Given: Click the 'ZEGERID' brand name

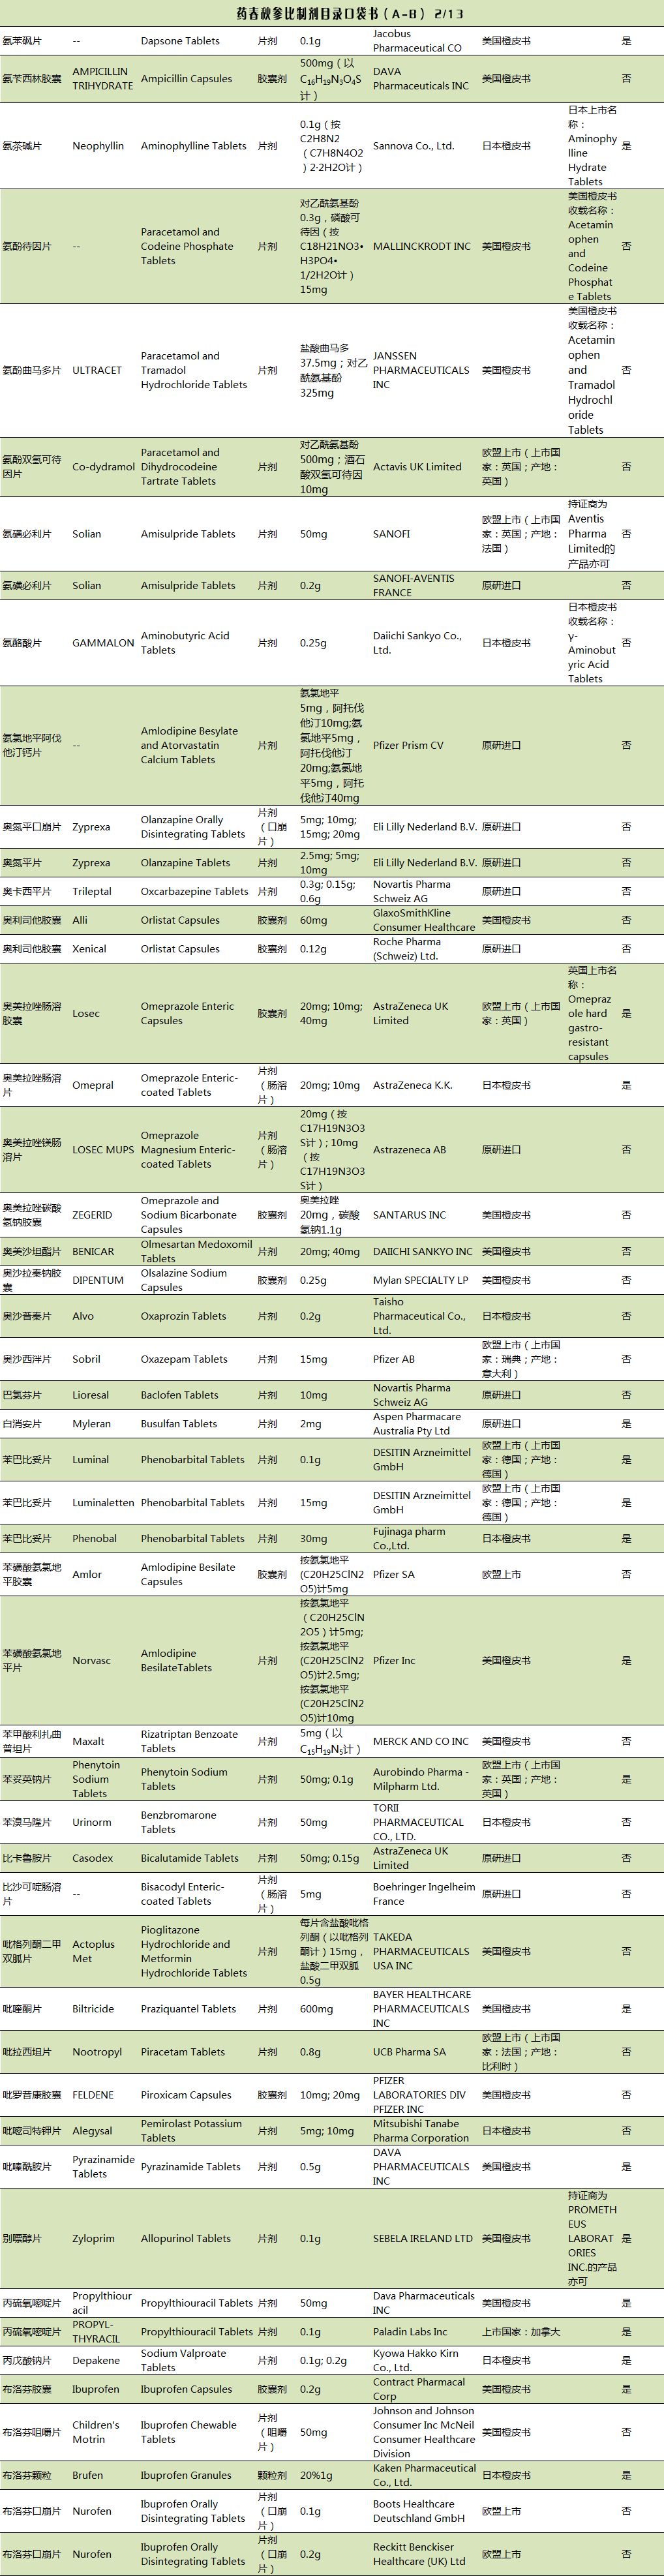Looking at the screenshot, I should pos(92,1215).
